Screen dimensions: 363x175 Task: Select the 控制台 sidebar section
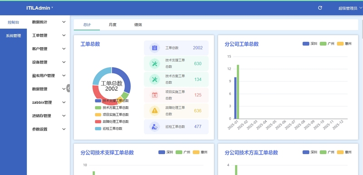[x=14, y=22]
